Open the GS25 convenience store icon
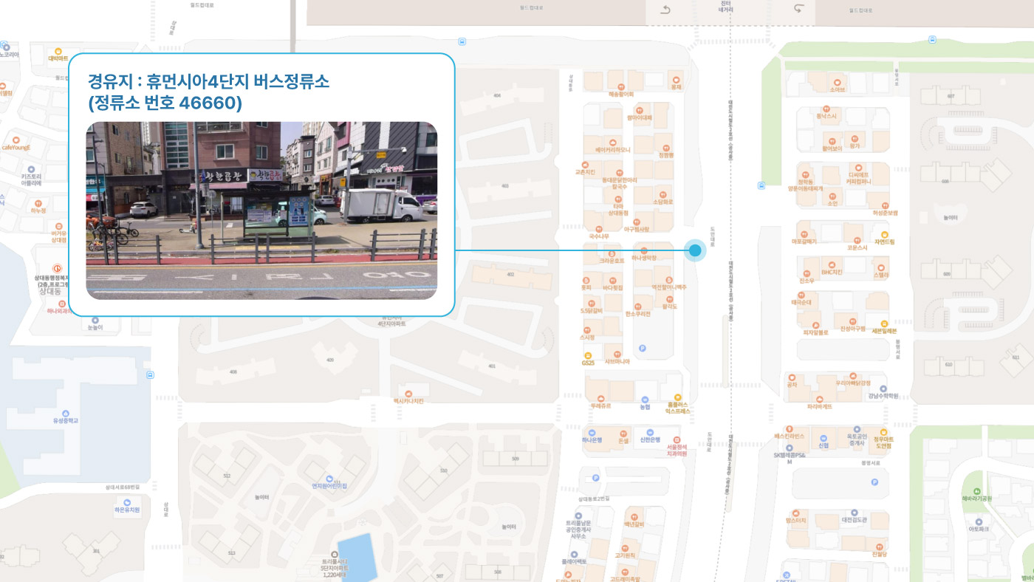This screenshot has height=582, width=1034. tap(588, 355)
